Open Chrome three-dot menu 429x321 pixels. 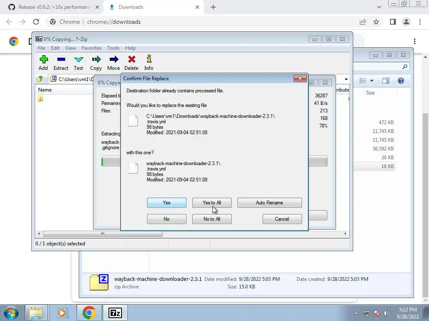[x=420, y=22]
